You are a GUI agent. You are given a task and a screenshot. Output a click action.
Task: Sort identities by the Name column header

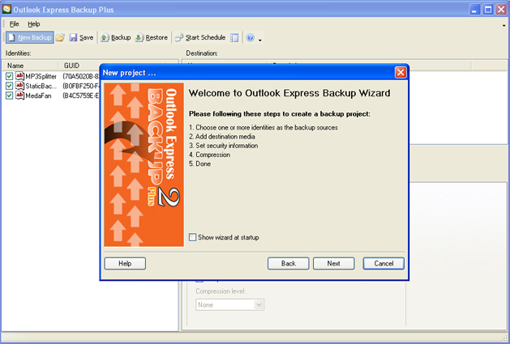pyautogui.click(x=30, y=66)
